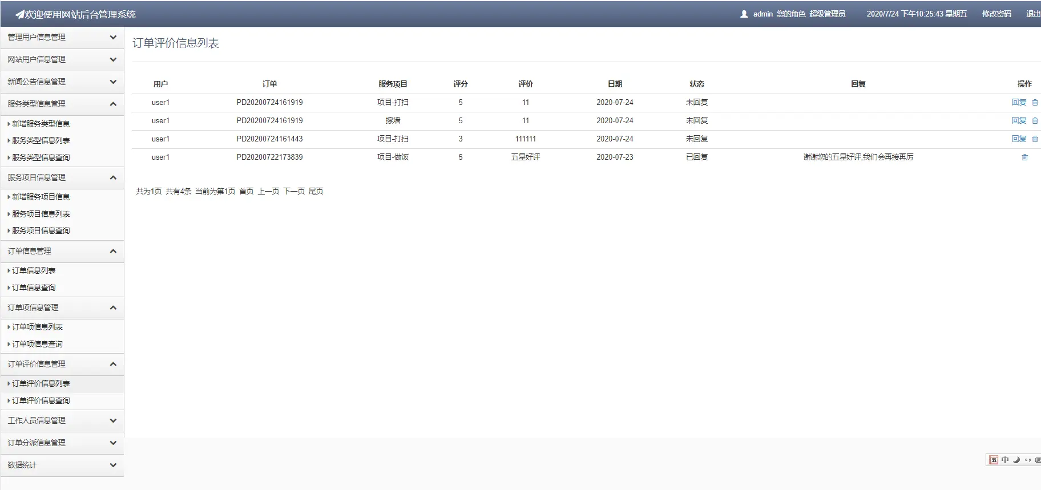
Task: Delete the PD20200724161443 review with trash icon
Action: pos(1035,139)
